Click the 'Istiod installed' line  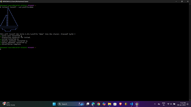click(9, 39)
